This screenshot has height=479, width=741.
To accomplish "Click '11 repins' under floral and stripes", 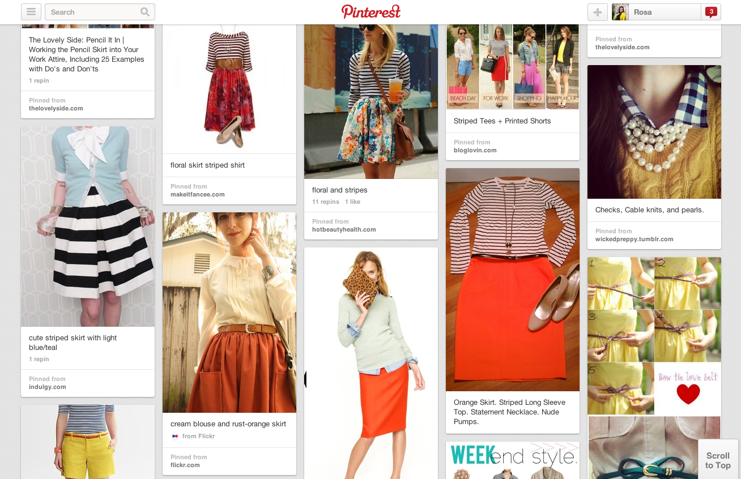I will coord(326,202).
